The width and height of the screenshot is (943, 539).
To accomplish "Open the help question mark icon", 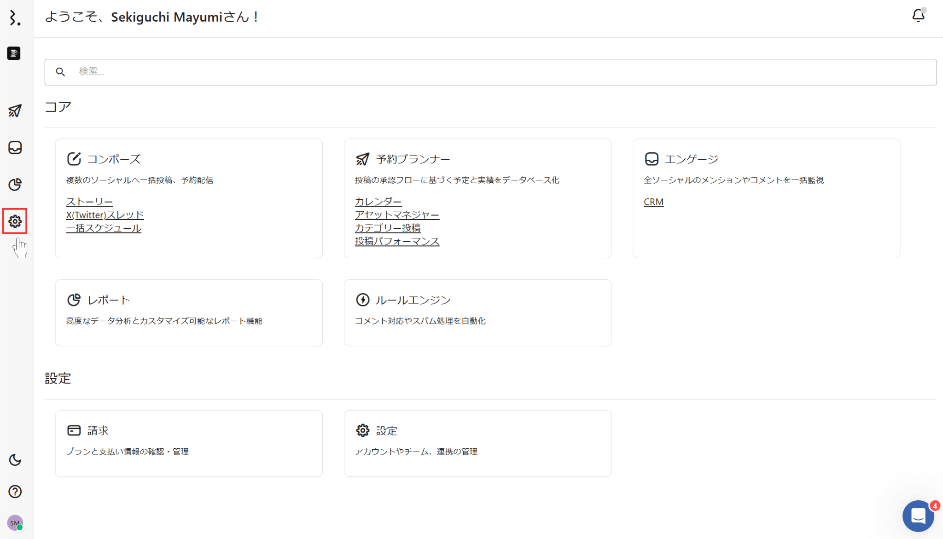I will click(15, 492).
